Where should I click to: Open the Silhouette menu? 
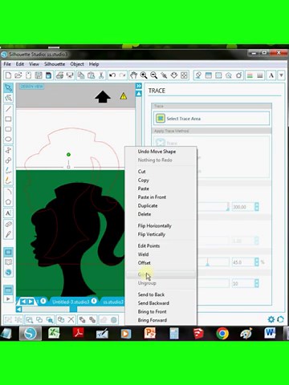point(55,64)
